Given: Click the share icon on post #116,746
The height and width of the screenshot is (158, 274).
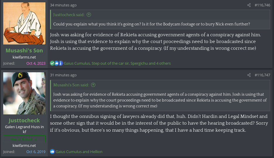Looking at the screenshot, I should coord(249,5).
